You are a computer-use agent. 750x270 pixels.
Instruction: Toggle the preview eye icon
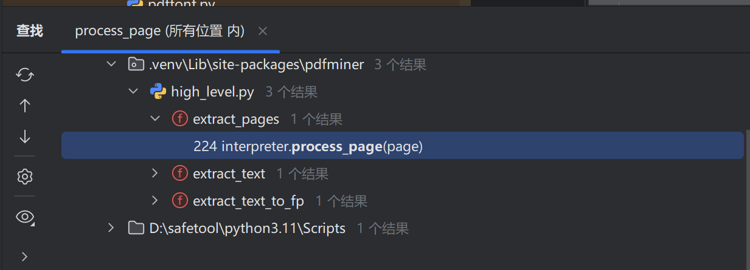(x=25, y=217)
